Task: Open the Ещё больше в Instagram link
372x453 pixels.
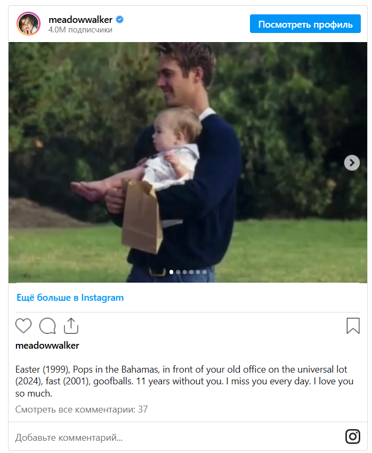Action: pyautogui.click(x=70, y=298)
